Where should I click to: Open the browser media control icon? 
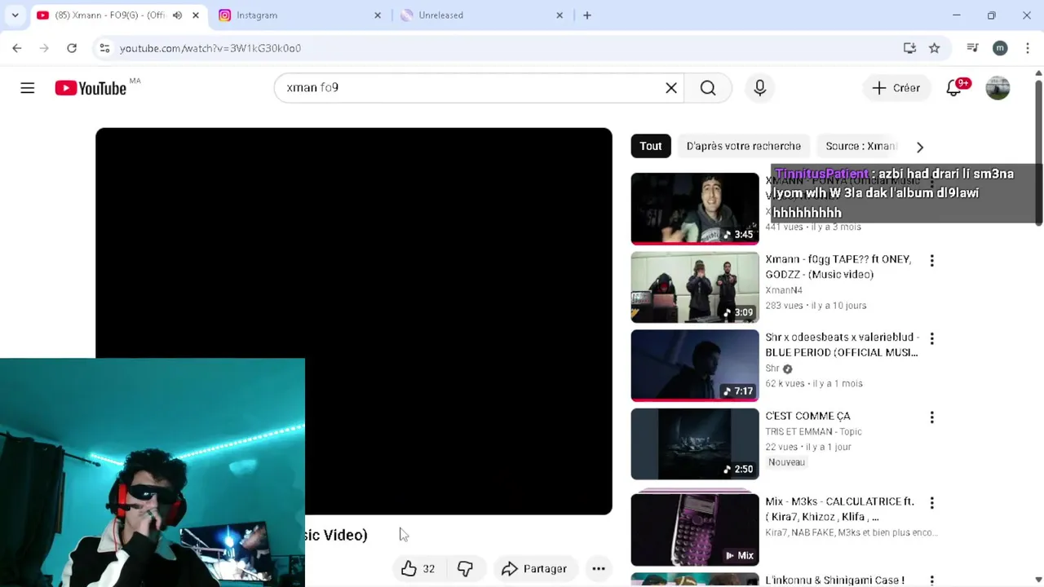[x=972, y=48]
